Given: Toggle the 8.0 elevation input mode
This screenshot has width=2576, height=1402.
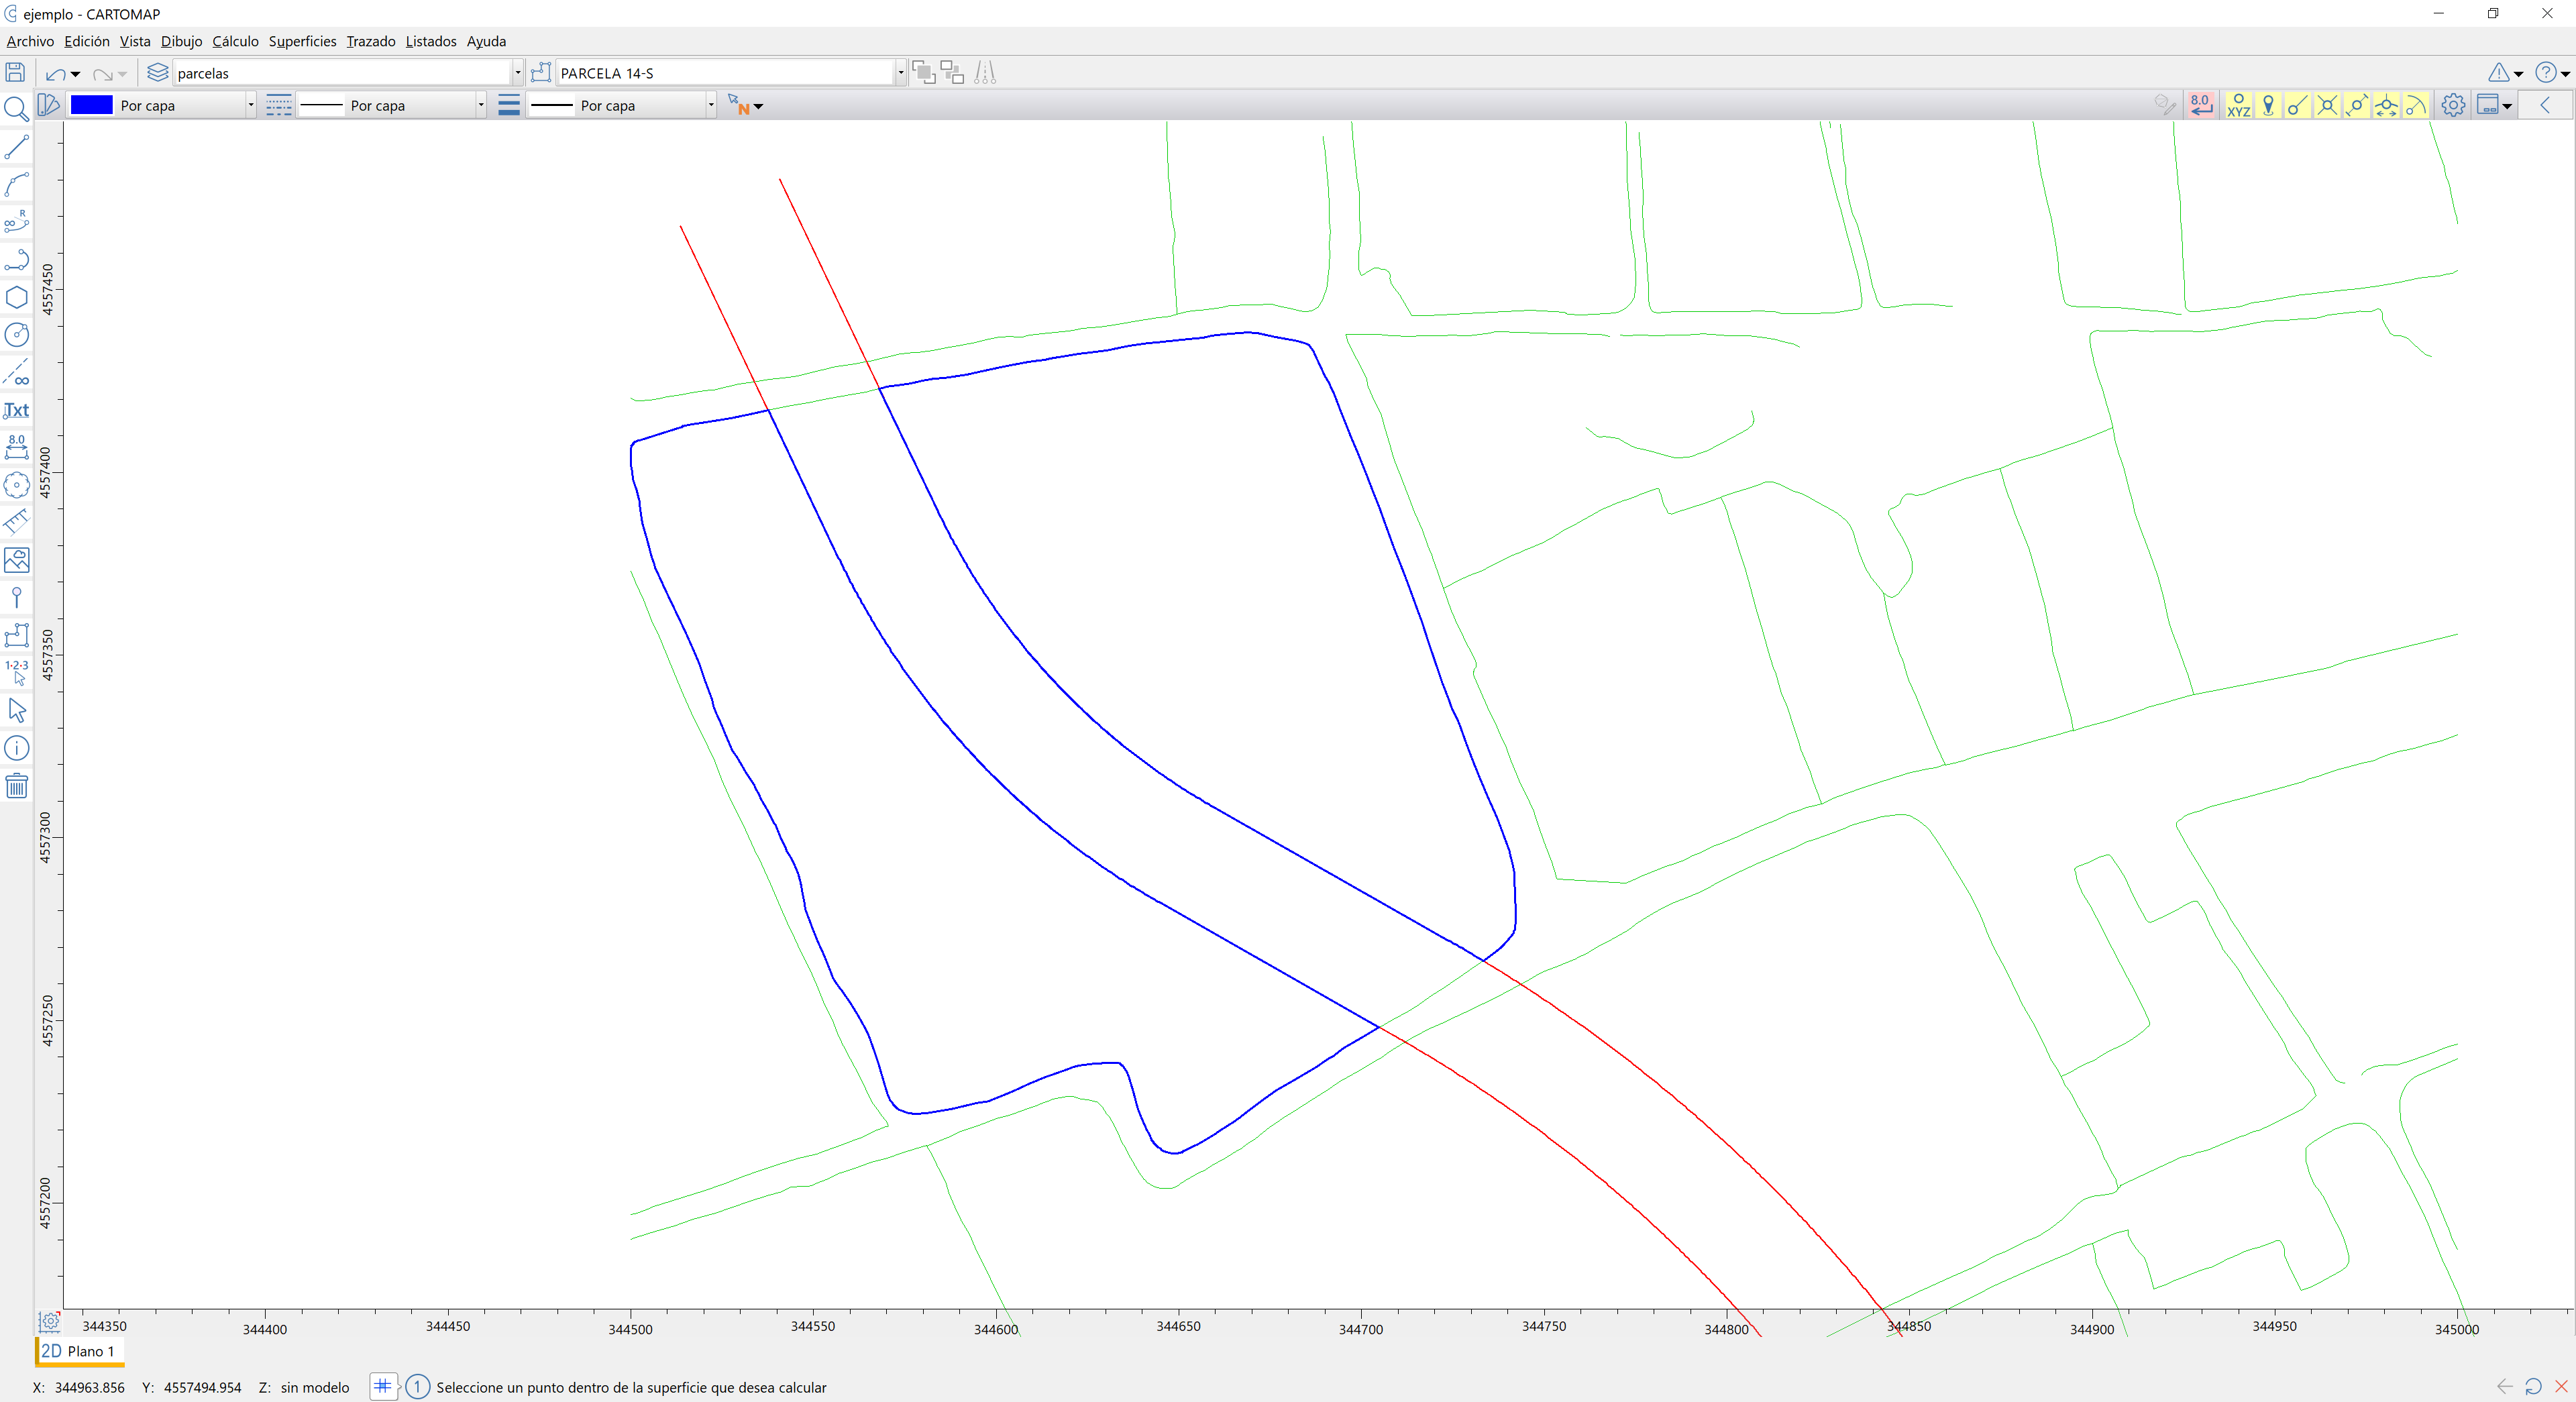Looking at the screenshot, I should [2200, 105].
